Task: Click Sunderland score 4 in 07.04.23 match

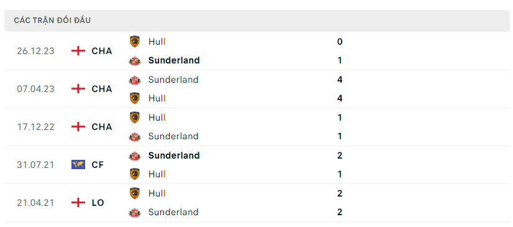Action: (x=340, y=80)
